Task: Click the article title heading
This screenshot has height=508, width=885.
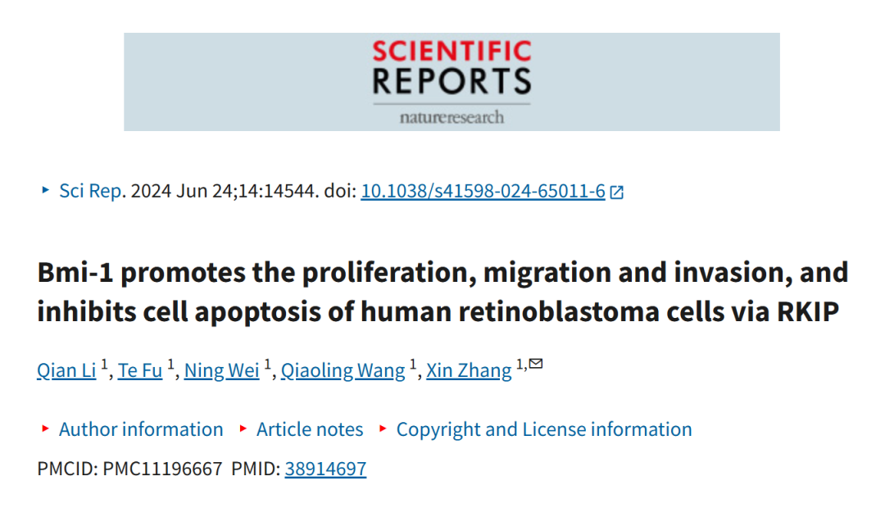Action: 443,292
